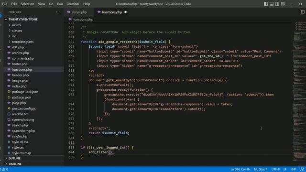Open style.css.map file
This screenshot has height=172, width=306.
click(22, 153)
